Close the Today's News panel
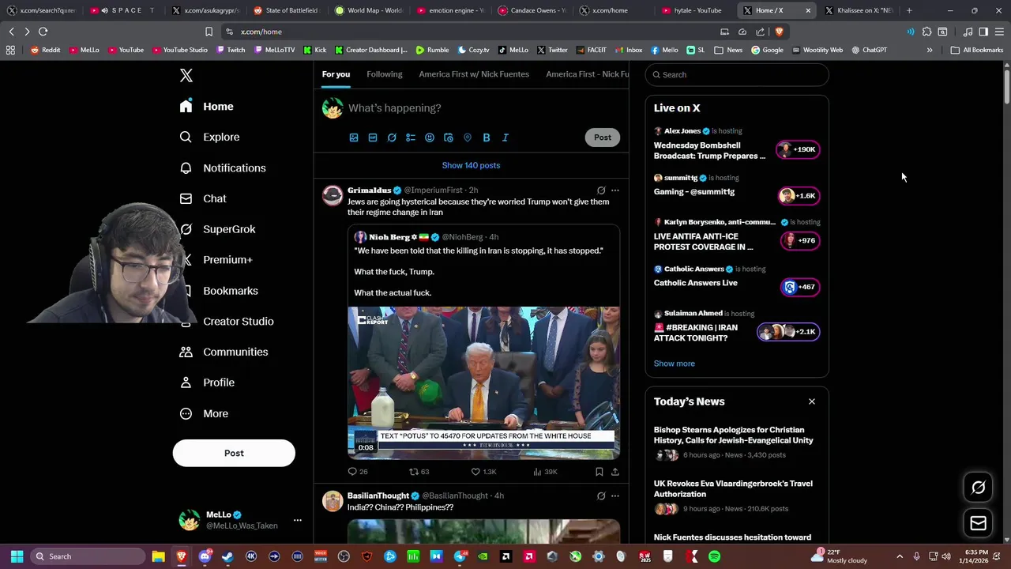 (811, 401)
